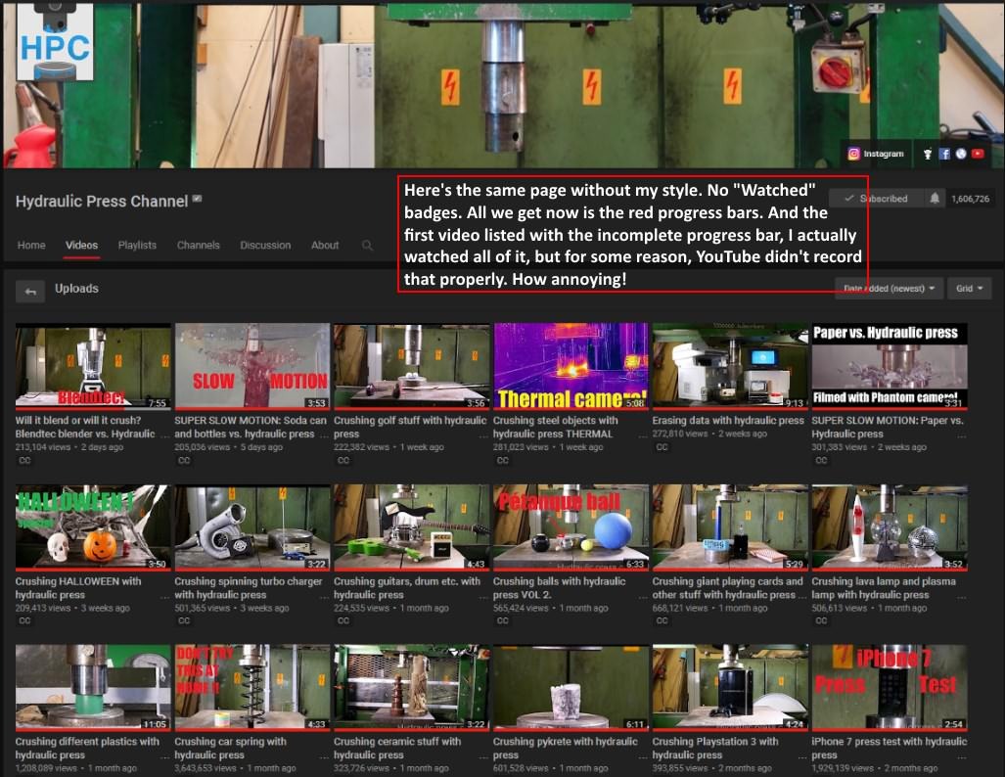Open 'iPhone 7 press test with hydraulic press' title
The width and height of the screenshot is (1005, 777).
click(889, 749)
